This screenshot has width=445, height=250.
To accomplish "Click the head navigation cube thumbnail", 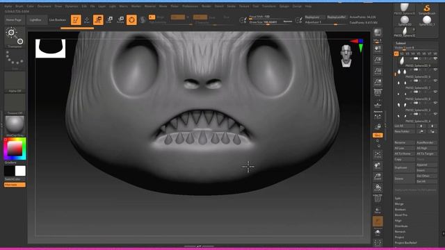I will (x=346, y=56).
